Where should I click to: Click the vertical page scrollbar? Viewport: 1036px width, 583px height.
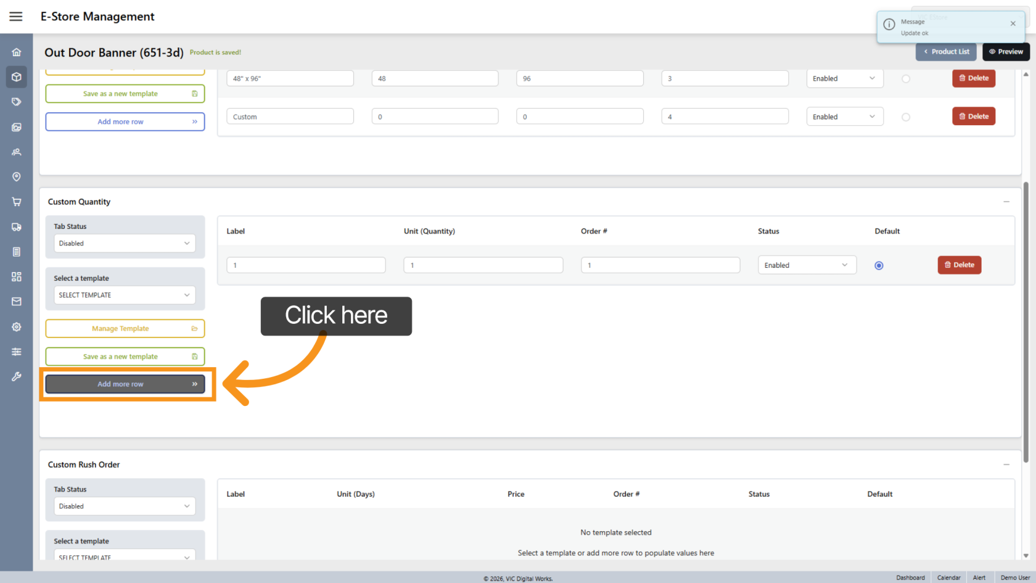pos(1026,321)
